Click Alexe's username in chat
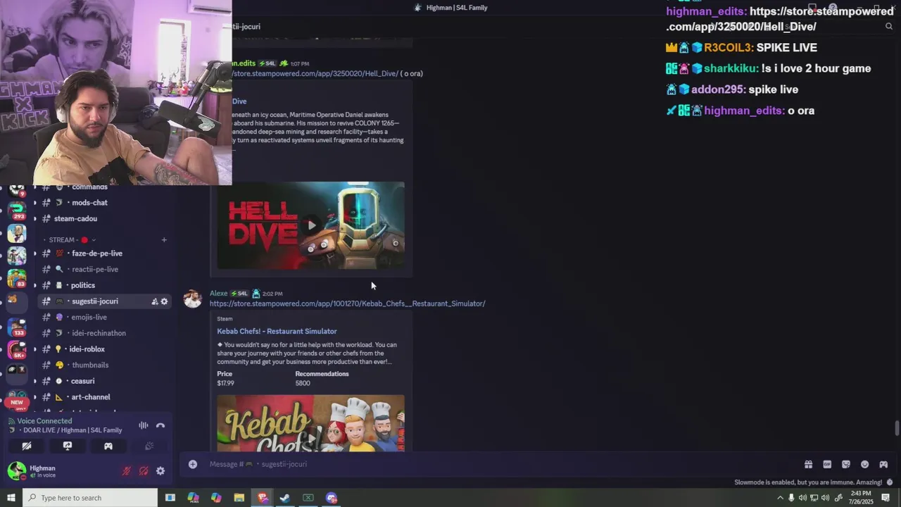This screenshot has width=901, height=507. [218, 294]
